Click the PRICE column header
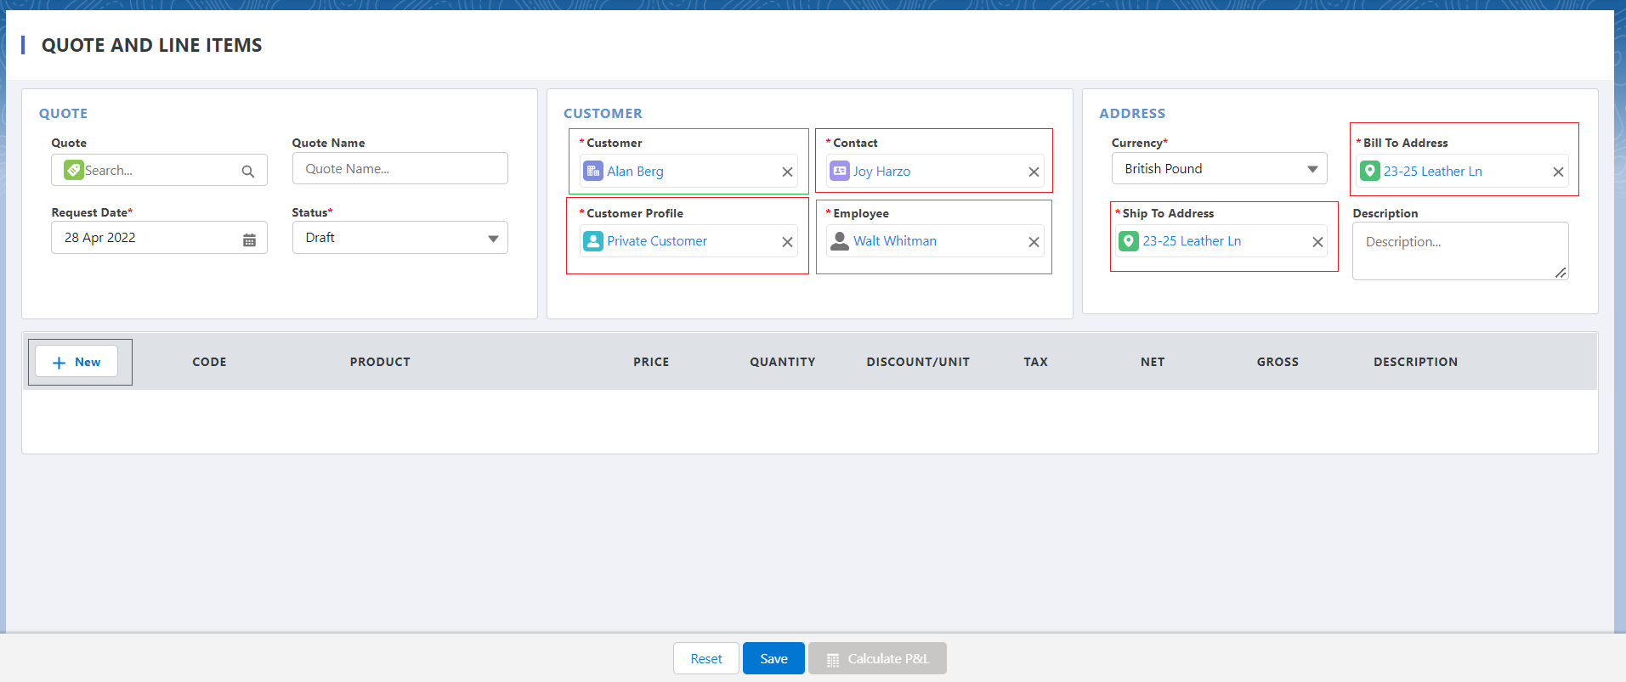This screenshot has height=682, width=1626. click(651, 362)
